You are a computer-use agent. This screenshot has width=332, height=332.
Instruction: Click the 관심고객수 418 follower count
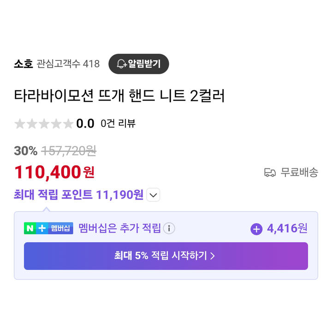[x=68, y=64]
